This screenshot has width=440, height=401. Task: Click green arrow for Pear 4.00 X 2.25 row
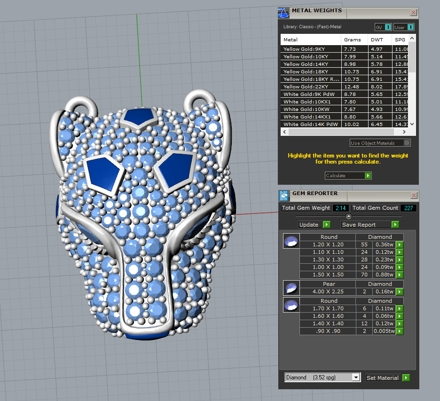tap(399, 292)
